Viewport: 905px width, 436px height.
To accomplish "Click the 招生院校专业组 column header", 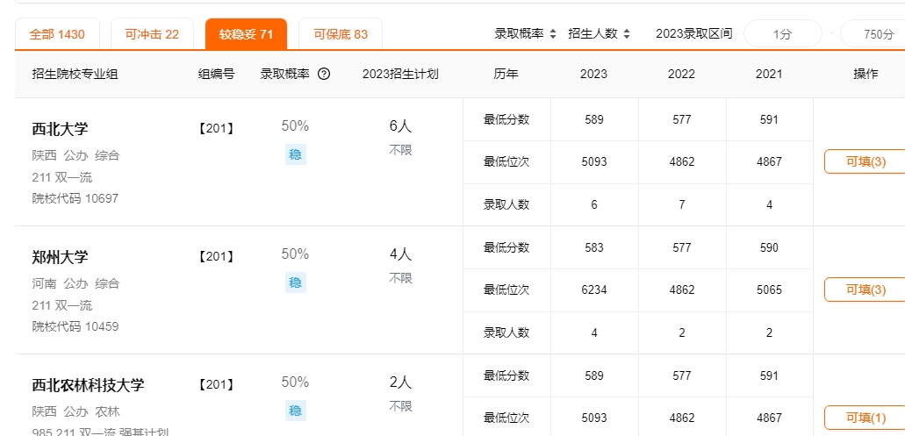I will pos(75,74).
